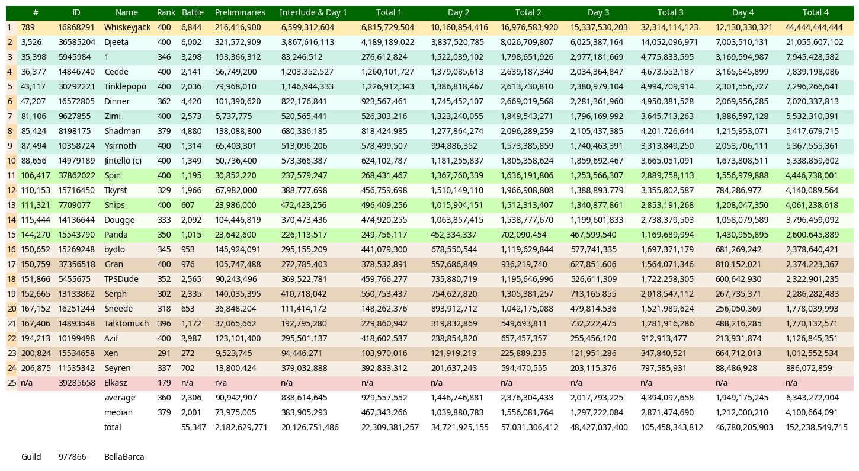Click the "Day 2" column header
The height and width of the screenshot is (471, 859).
pos(459,12)
